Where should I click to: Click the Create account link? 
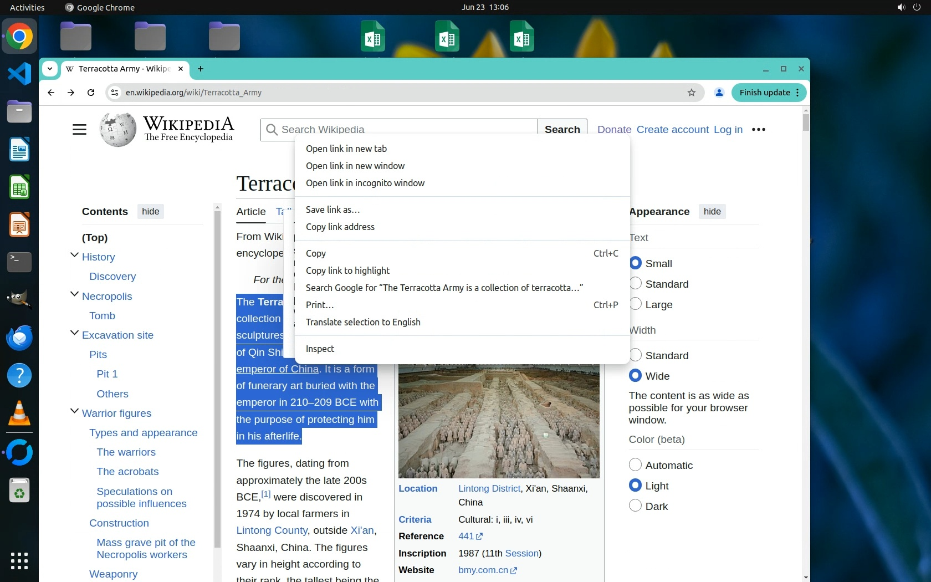[672, 130]
